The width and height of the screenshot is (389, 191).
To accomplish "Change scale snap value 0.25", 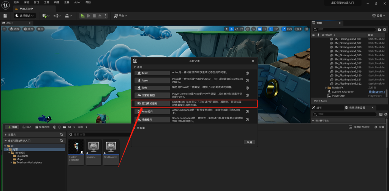I will tap(289, 29).
